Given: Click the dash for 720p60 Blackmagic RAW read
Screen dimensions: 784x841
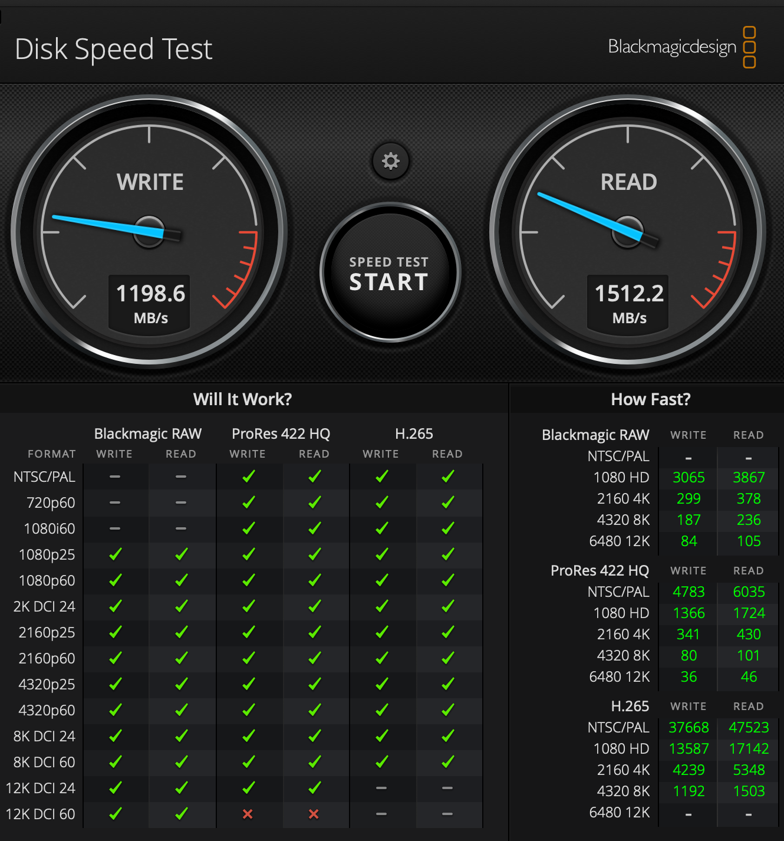Looking at the screenshot, I should pos(181,502).
